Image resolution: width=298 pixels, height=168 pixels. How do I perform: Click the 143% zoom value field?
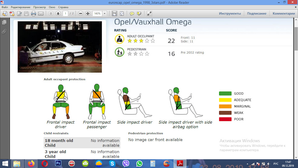97,13
